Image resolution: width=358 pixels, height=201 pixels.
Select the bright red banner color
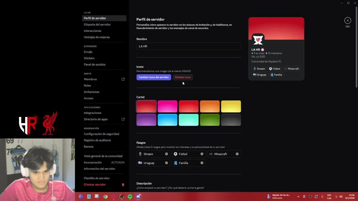pyautogui.click(x=189, y=106)
